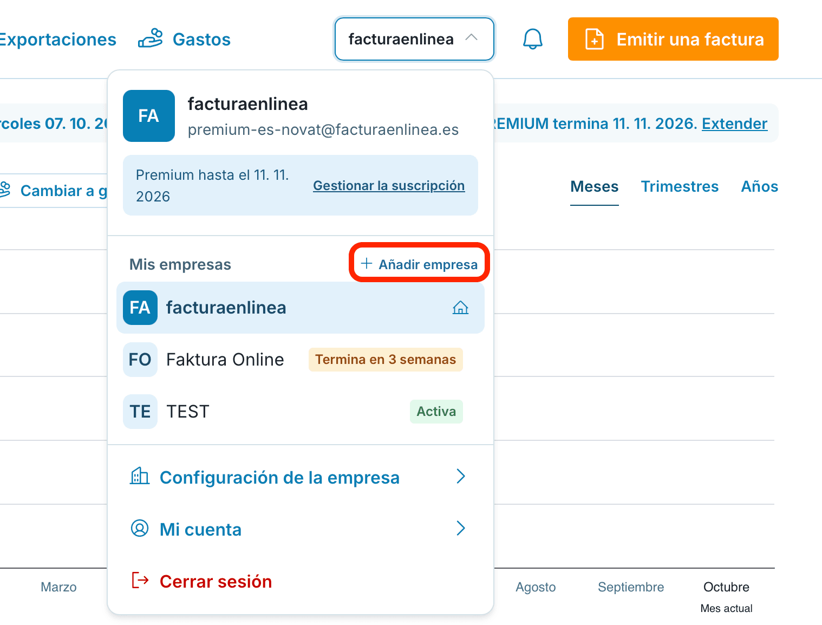
Task: Click the premium-es-novat email address
Action: tap(323, 130)
